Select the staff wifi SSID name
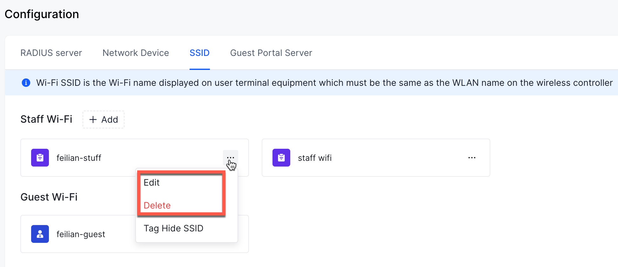The image size is (618, 267). coord(315,158)
